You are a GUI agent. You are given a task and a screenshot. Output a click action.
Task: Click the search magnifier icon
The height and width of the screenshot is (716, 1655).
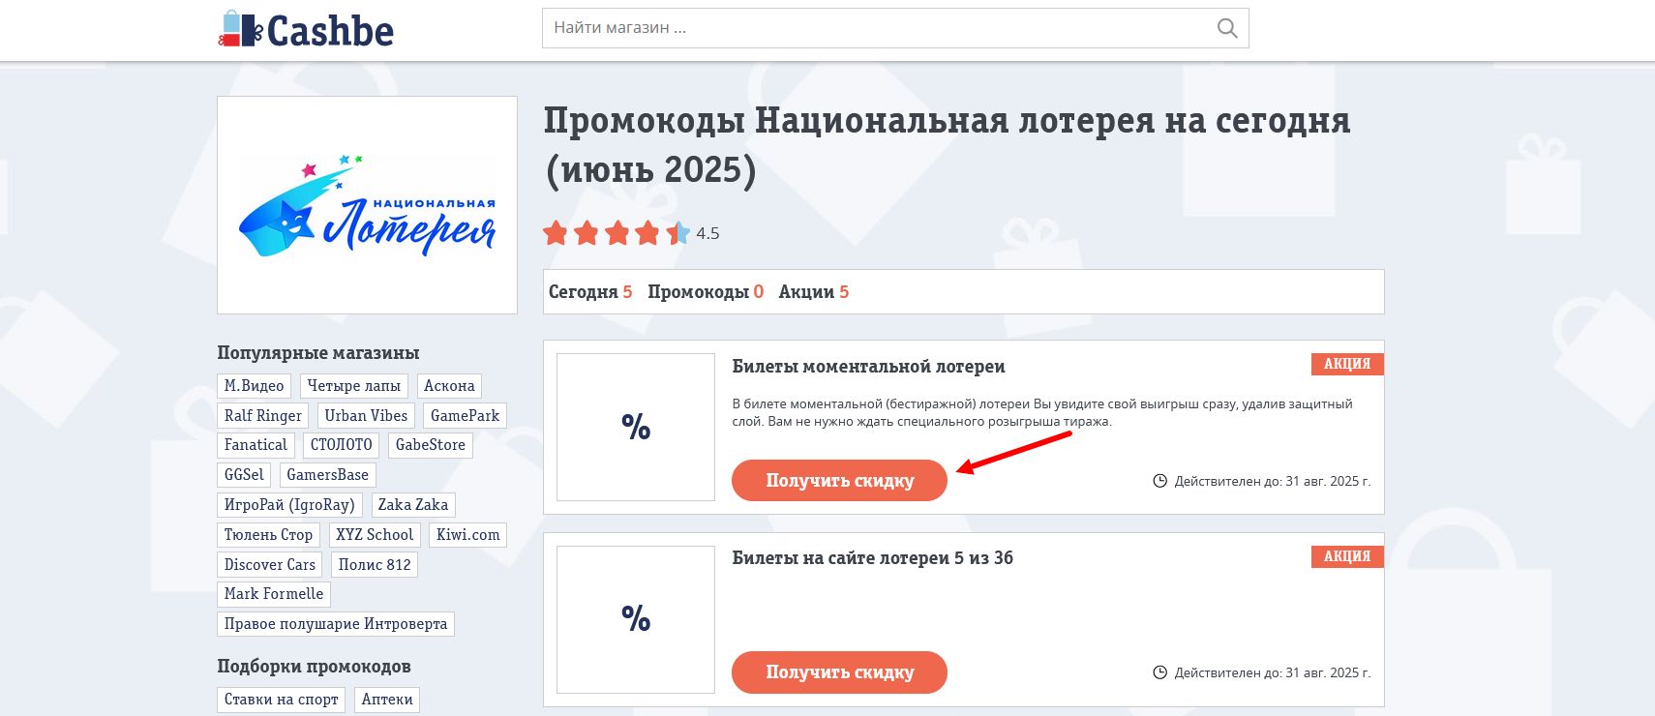pyautogui.click(x=1226, y=28)
